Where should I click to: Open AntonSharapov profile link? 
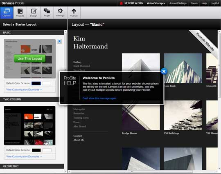pyautogui.click(x=156, y=3)
